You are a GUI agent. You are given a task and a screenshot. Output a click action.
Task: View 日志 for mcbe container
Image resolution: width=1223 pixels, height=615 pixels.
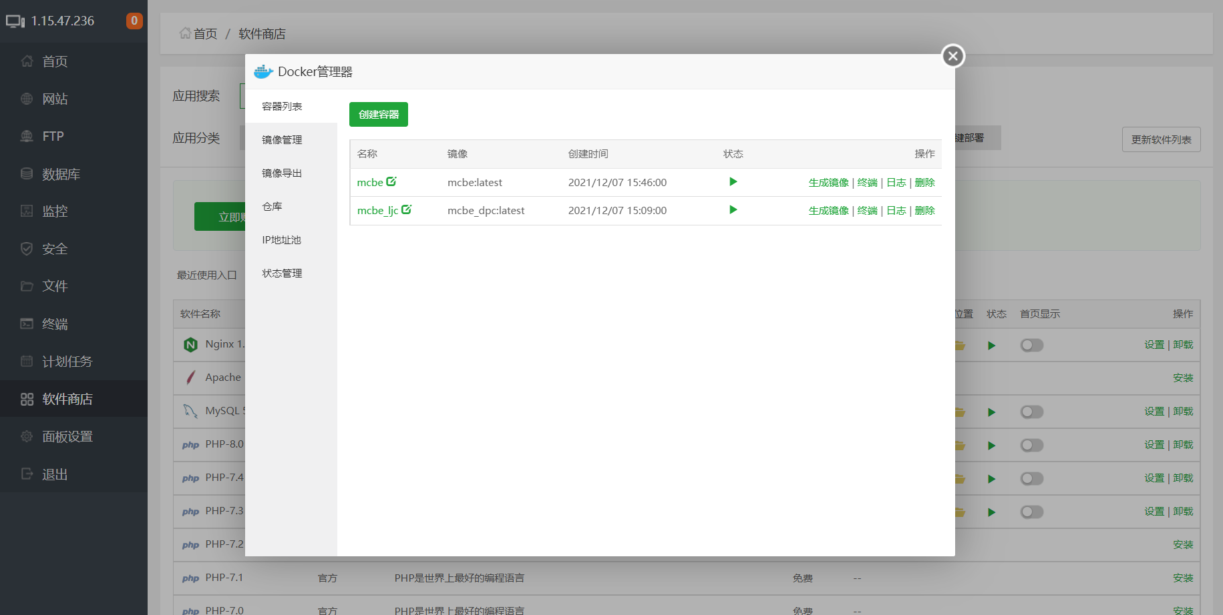click(896, 182)
